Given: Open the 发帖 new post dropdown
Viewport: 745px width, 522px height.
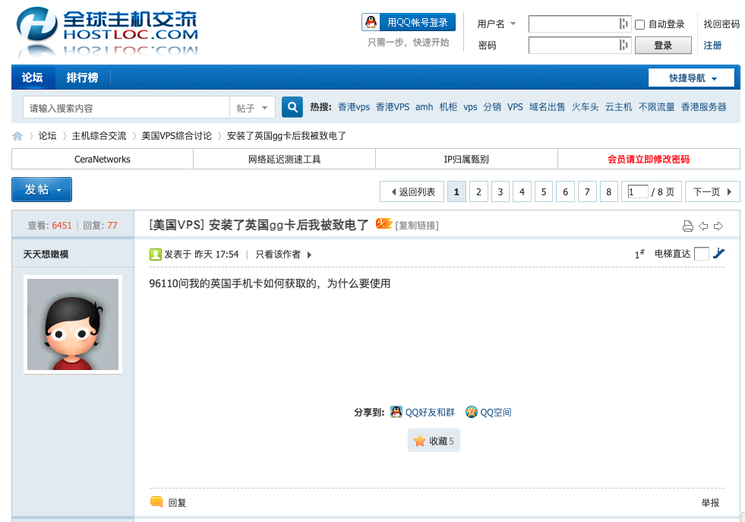Looking at the screenshot, I should [x=42, y=190].
